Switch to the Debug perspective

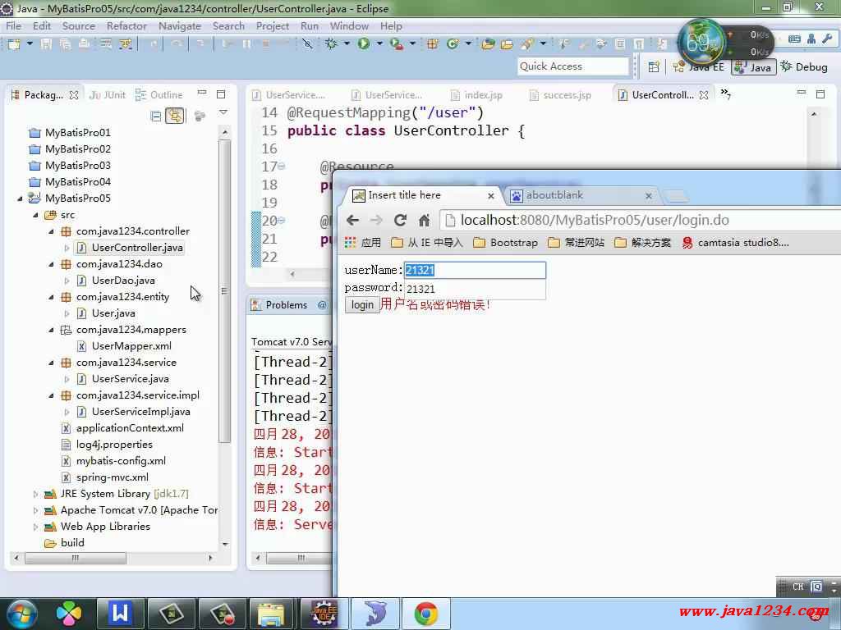pyautogui.click(x=804, y=67)
